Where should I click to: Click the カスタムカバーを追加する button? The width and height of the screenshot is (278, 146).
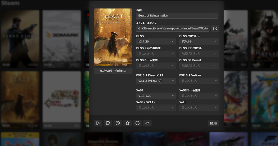pyautogui.click(x=113, y=71)
